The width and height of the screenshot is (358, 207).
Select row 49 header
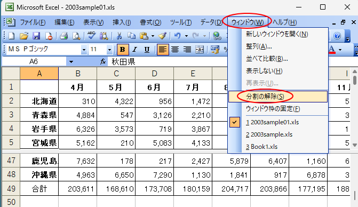(11, 189)
